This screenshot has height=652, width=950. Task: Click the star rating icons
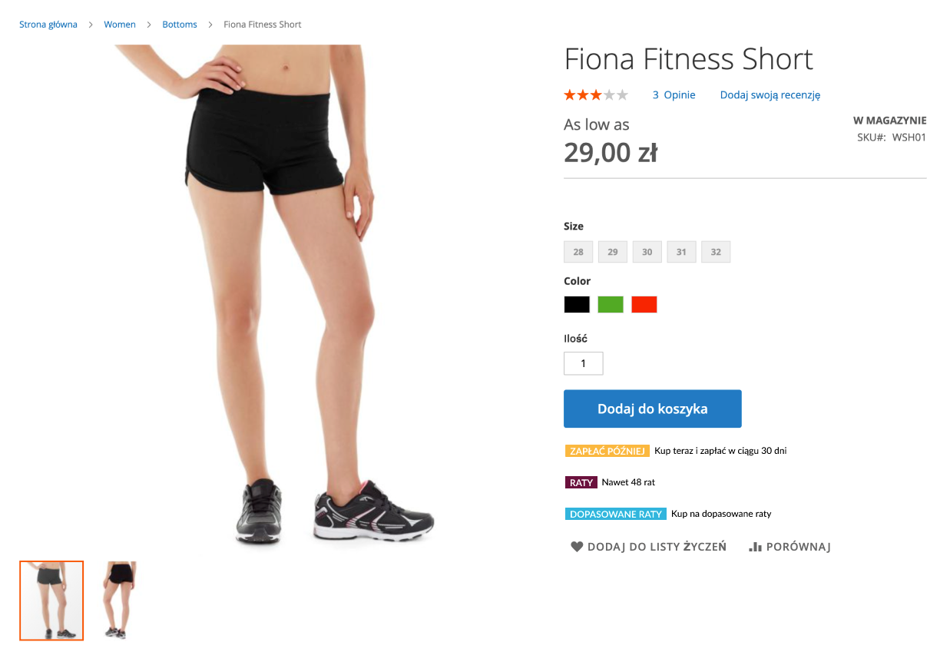(596, 95)
